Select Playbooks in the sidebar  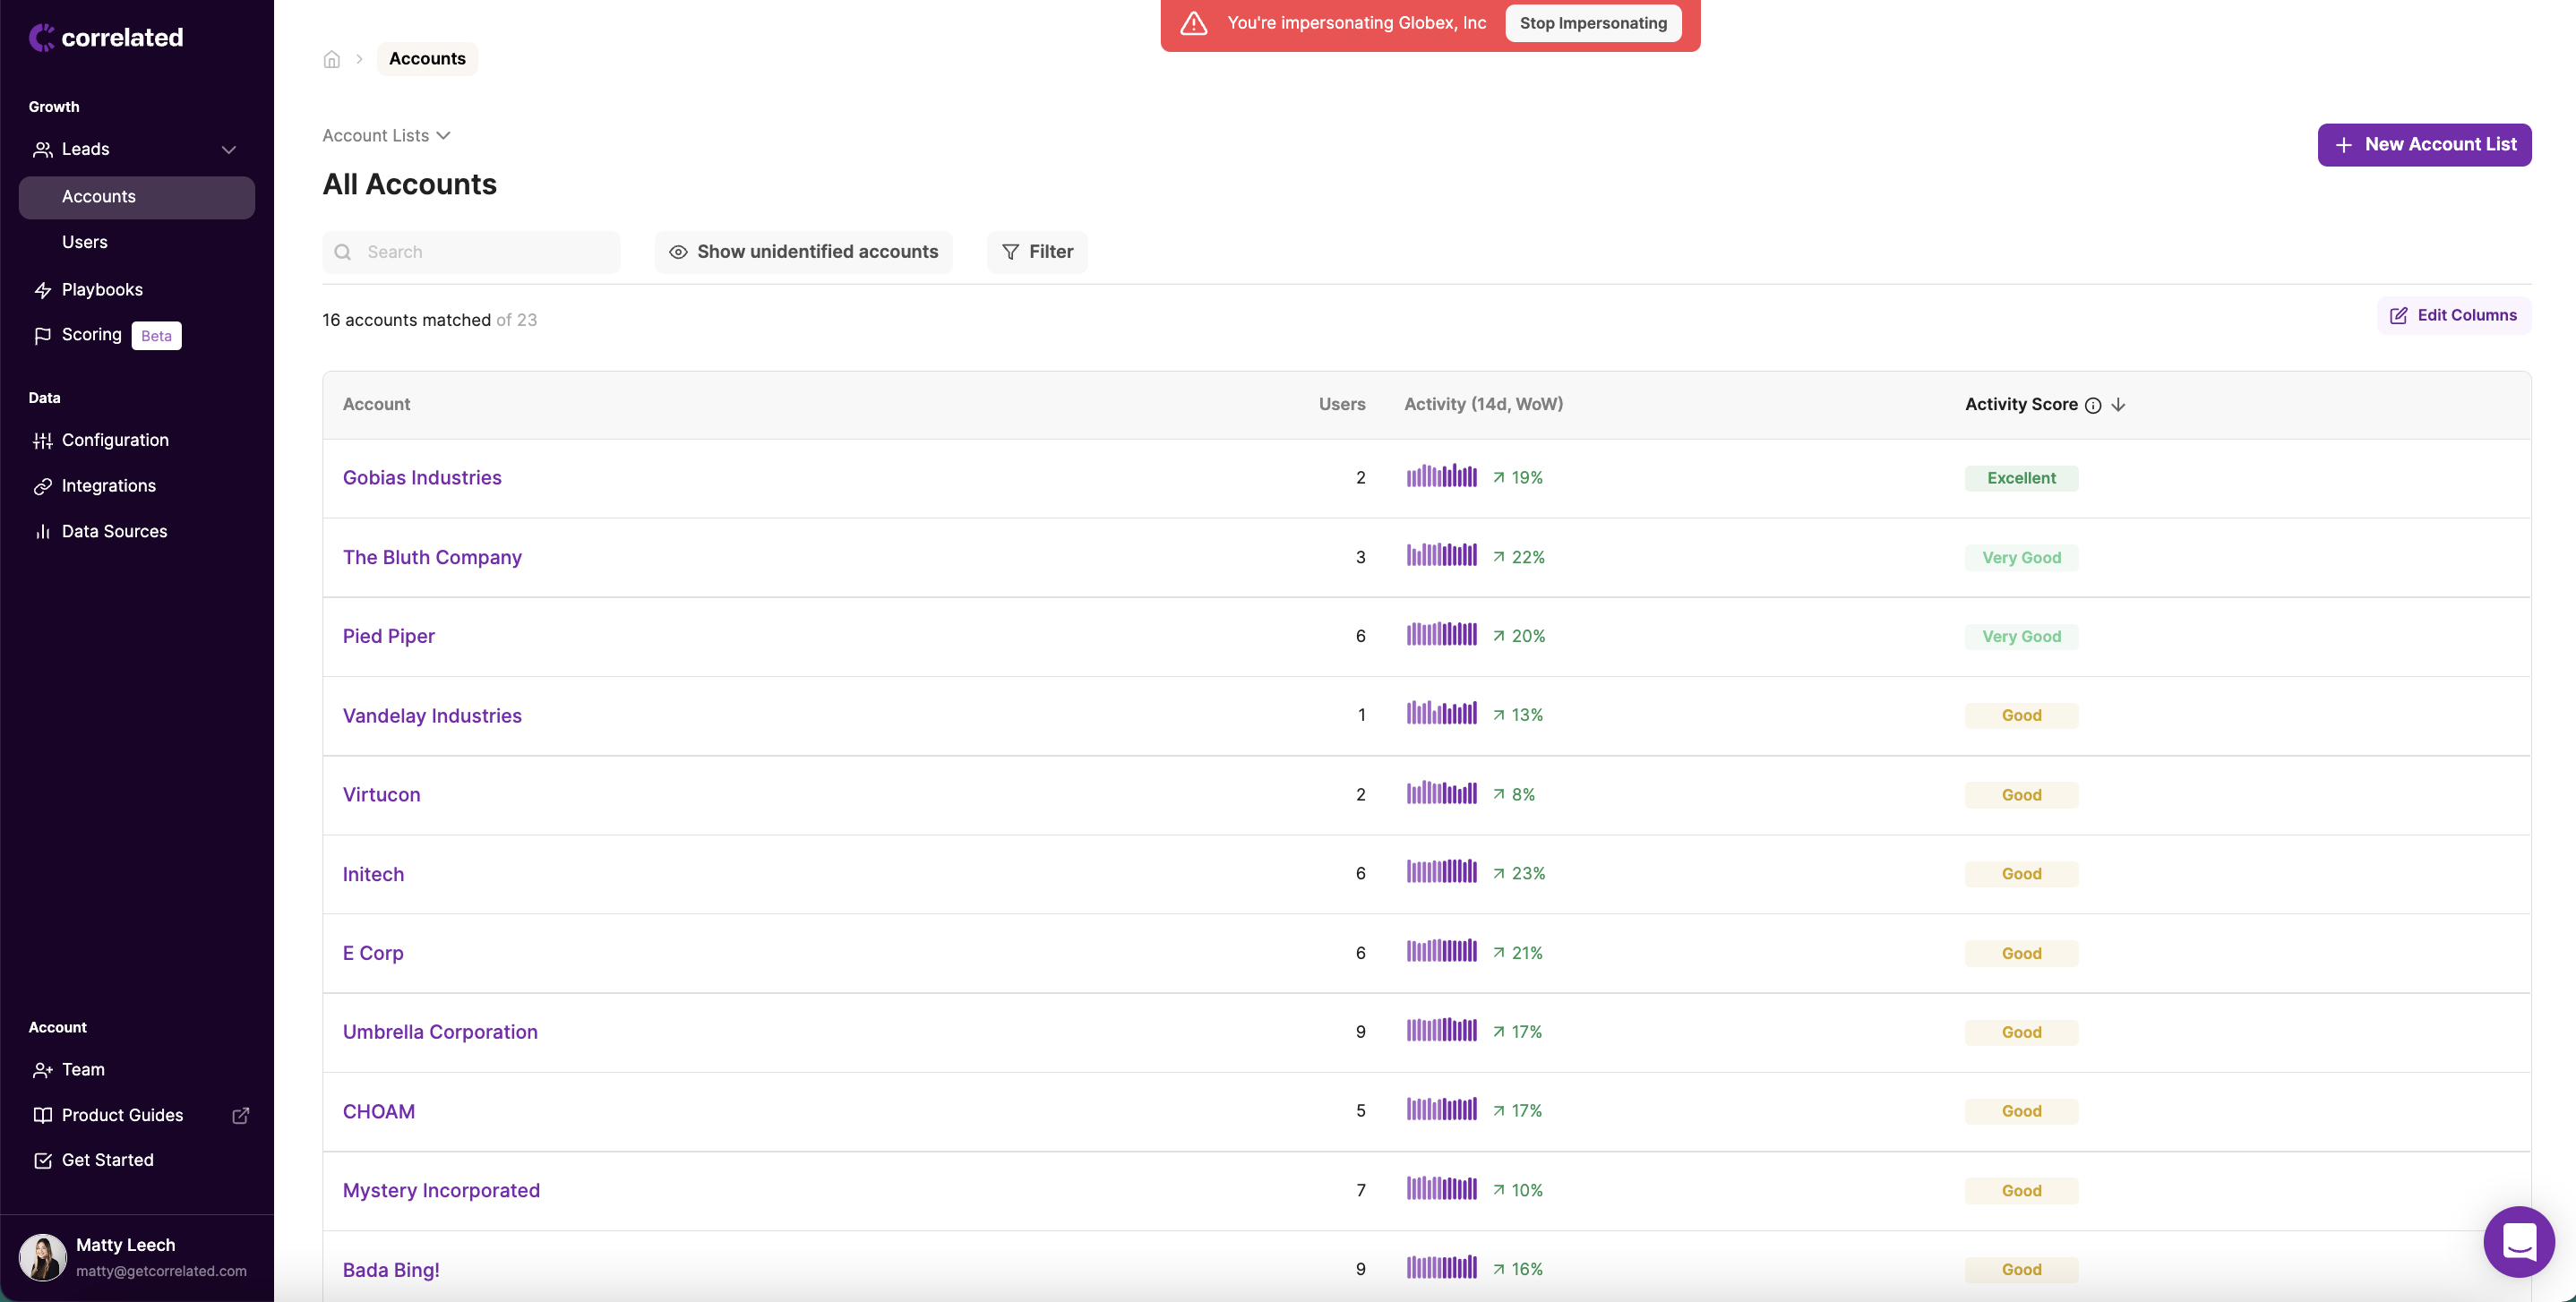102,290
